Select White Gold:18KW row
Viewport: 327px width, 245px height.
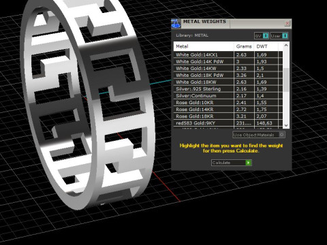pyautogui.click(x=228, y=82)
